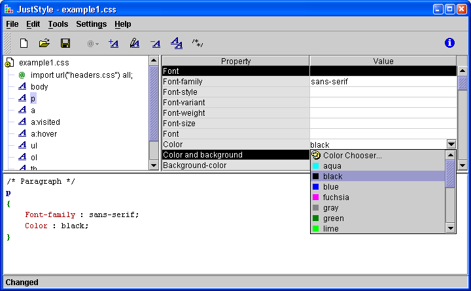Click the New file toolbar icon
Image resolution: width=471 pixels, height=291 pixels.
[24, 43]
